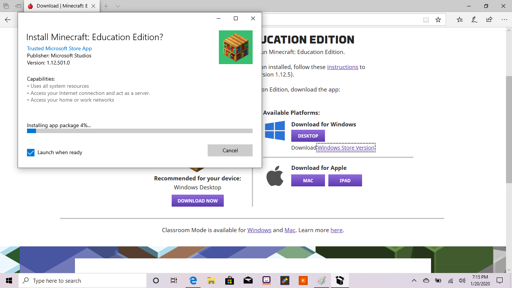
Task: Click battery status tray icon
Action: [x=438, y=280]
